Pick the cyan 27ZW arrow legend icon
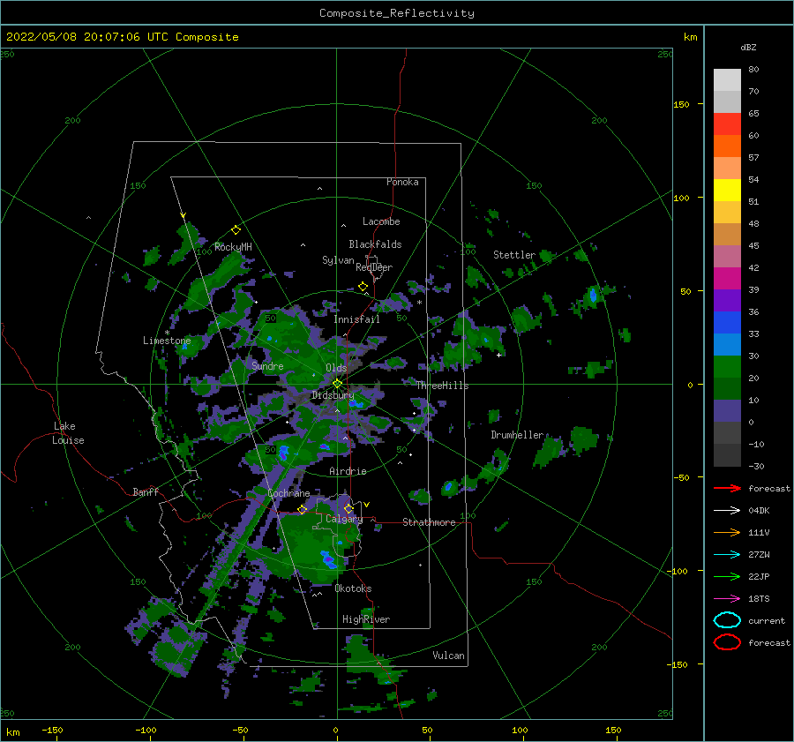Screen dimensions: 794x742 (x=727, y=555)
